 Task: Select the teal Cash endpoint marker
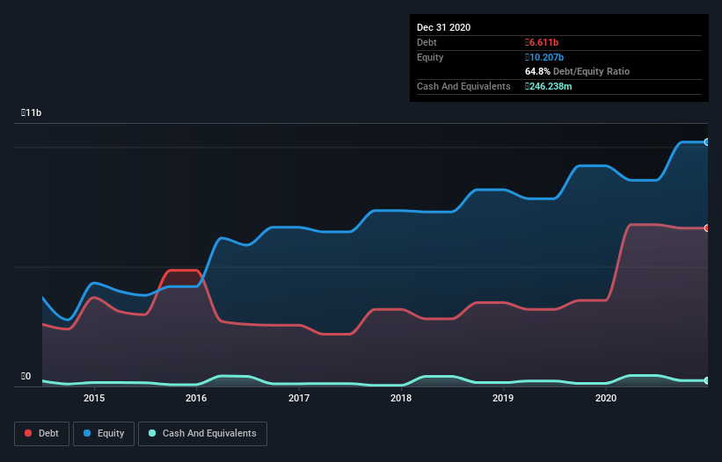tap(707, 380)
